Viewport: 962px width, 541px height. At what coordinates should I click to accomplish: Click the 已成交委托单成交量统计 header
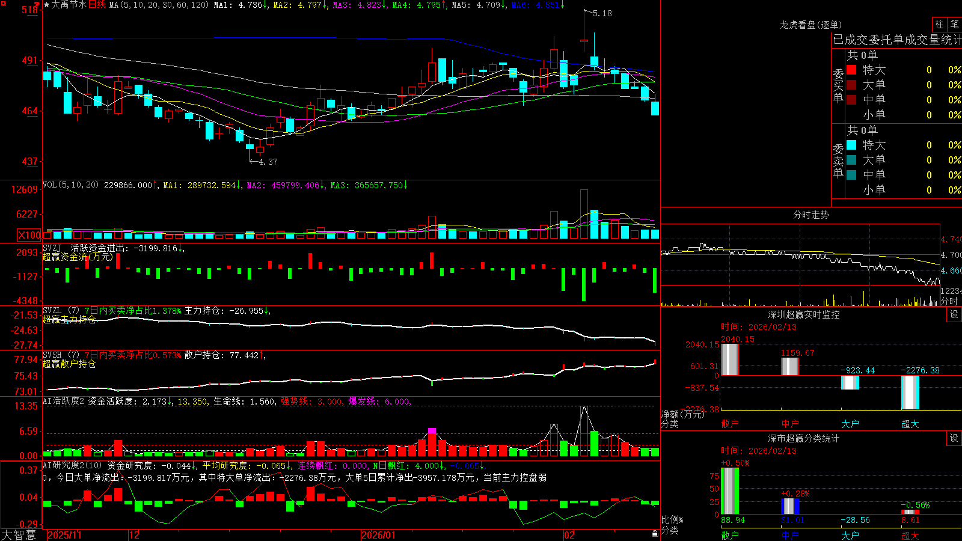click(x=898, y=40)
